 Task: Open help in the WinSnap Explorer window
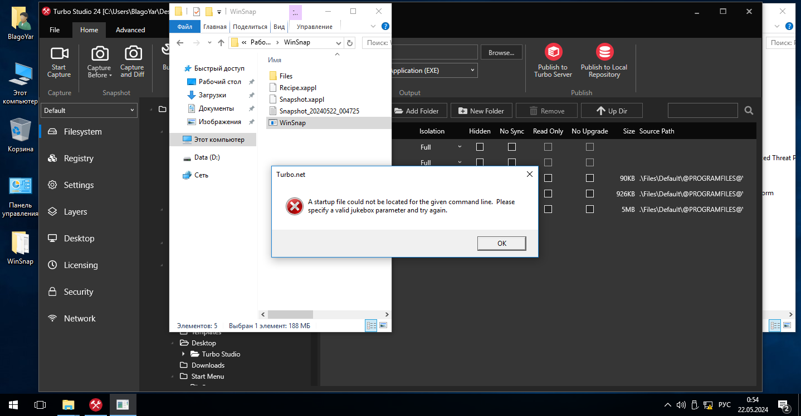coord(385,26)
